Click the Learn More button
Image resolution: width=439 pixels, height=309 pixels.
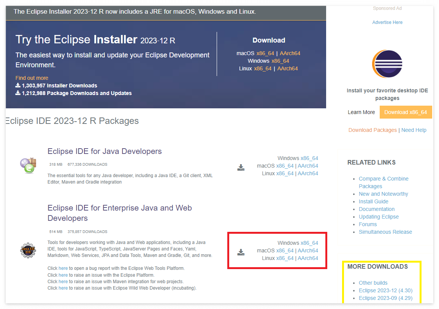(x=361, y=112)
